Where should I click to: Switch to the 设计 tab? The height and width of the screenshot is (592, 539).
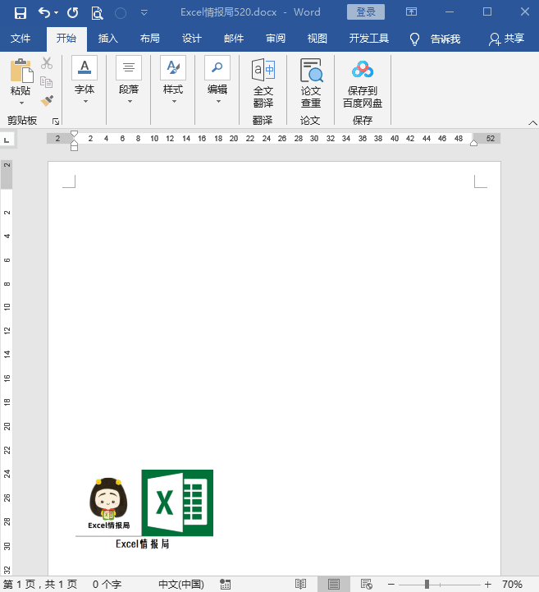(x=192, y=39)
